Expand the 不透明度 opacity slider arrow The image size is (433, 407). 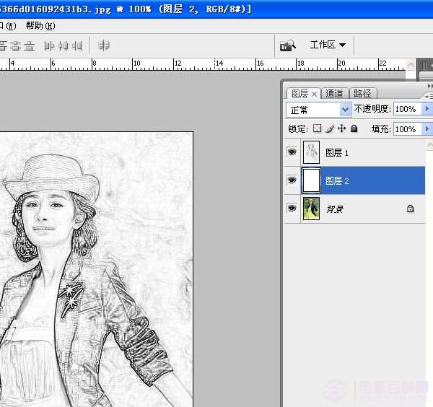click(x=427, y=109)
